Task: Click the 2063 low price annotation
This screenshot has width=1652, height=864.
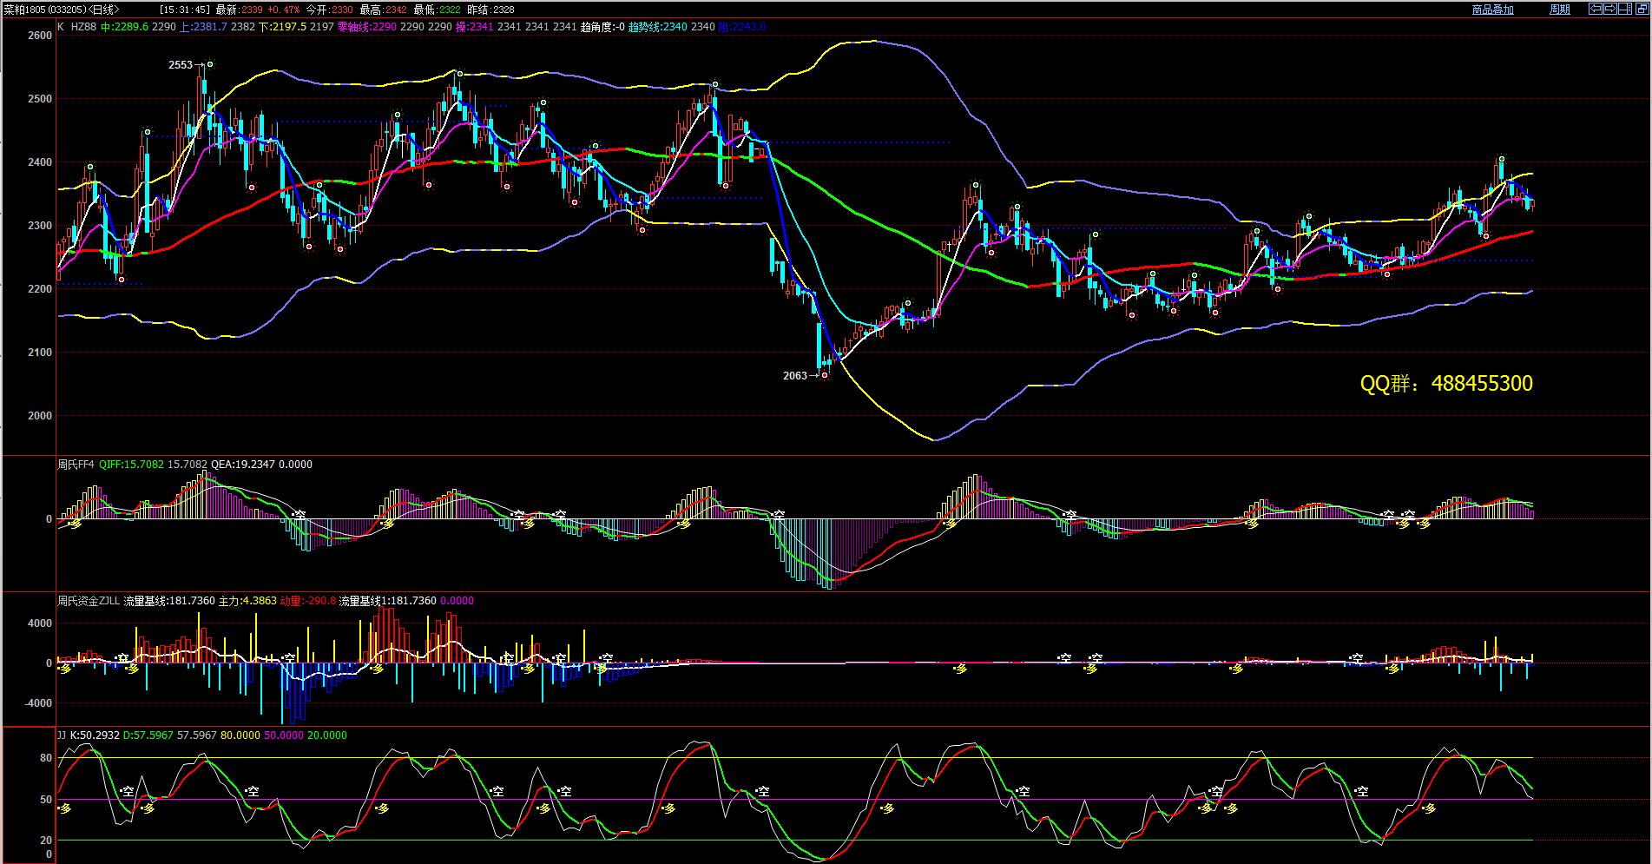Action: coord(795,376)
